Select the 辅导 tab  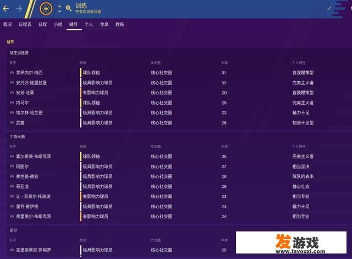pos(73,24)
